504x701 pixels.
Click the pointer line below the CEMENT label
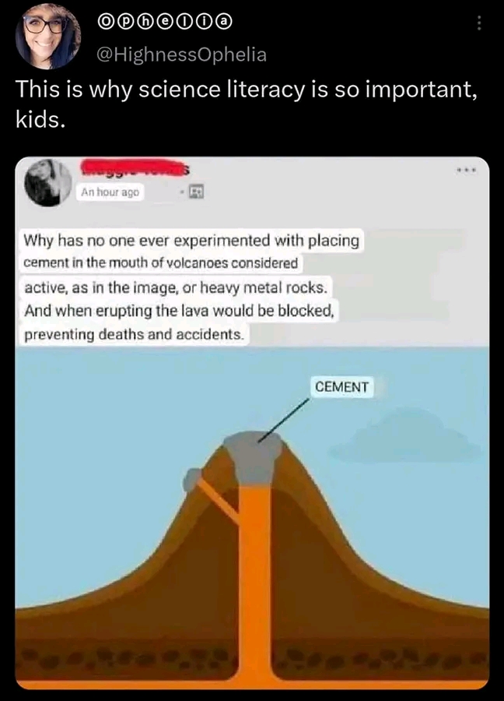click(x=283, y=421)
